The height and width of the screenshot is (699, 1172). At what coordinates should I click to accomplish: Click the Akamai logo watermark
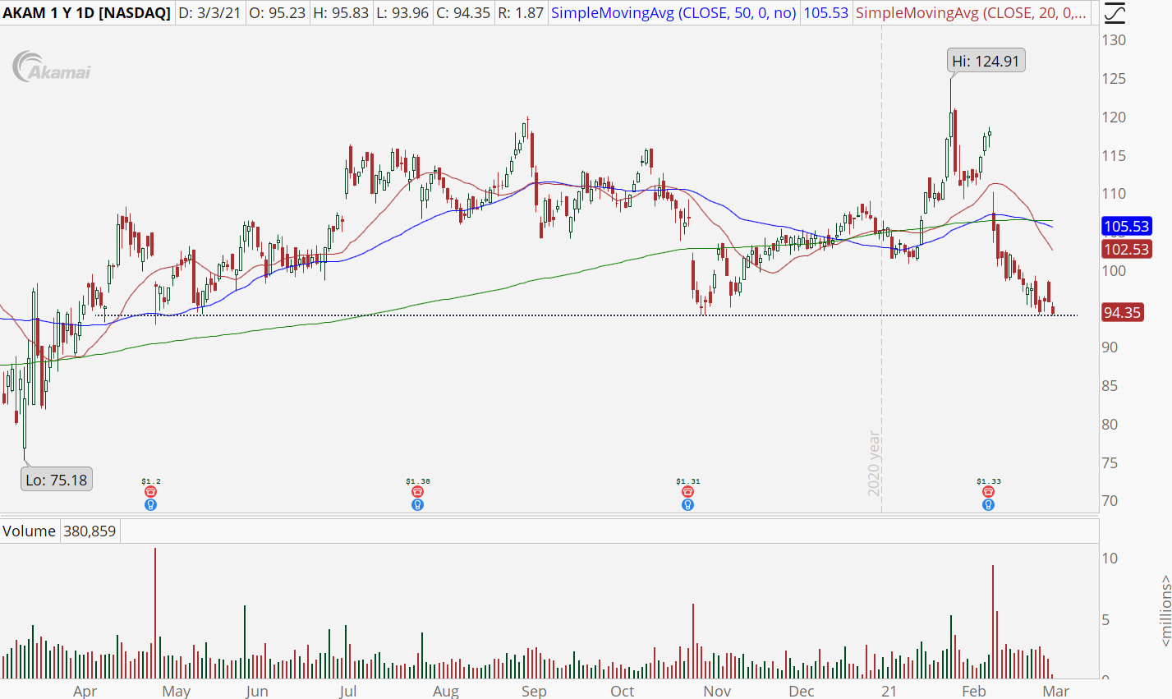[x=52, y=68]
